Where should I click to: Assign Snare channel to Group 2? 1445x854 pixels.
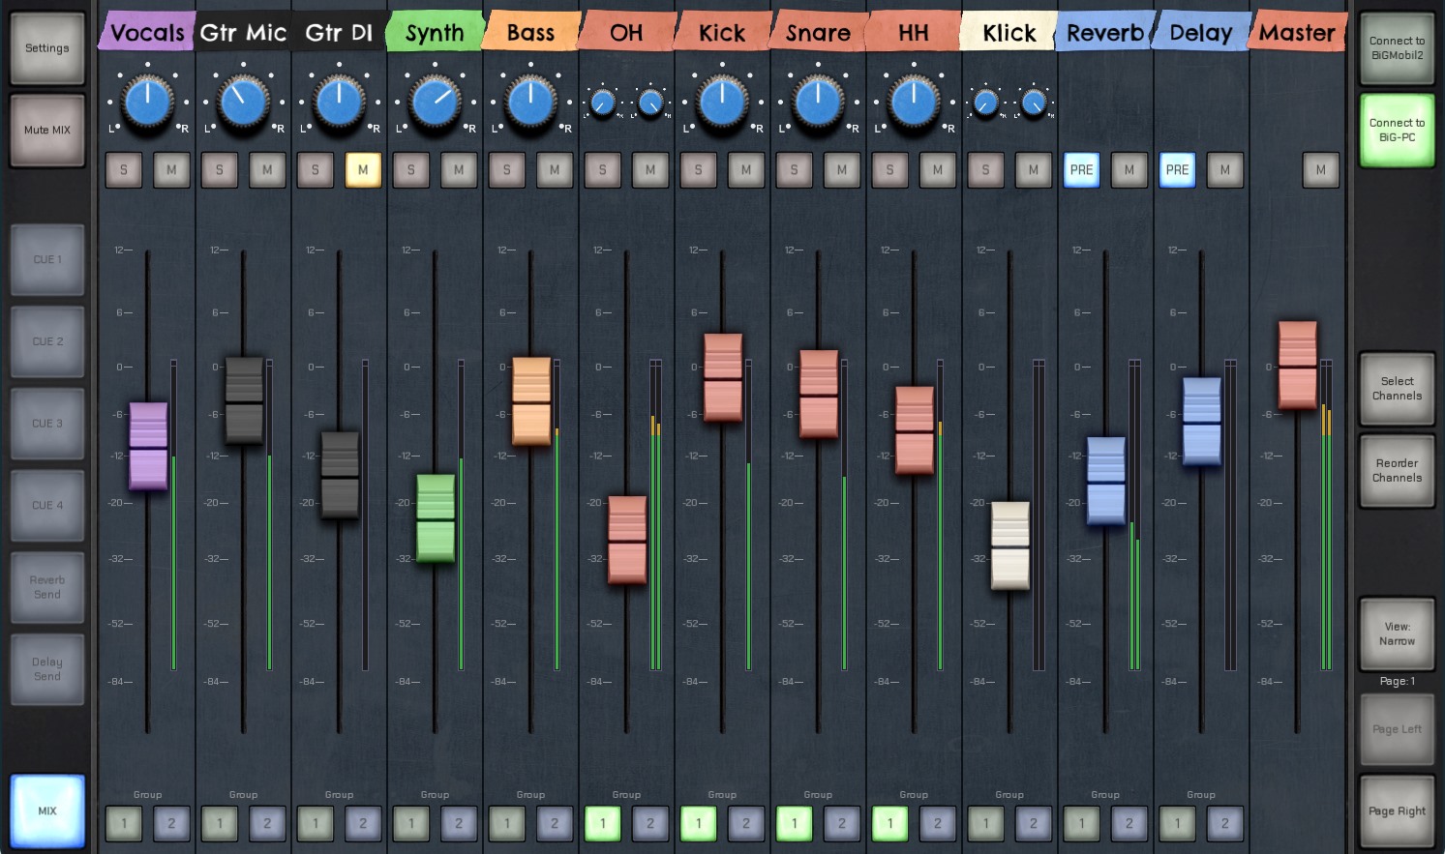(x=841, y=823)
